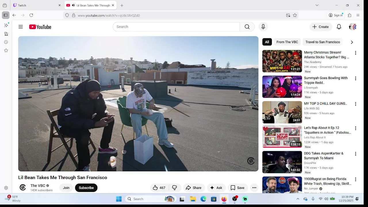The width and height of the screenshot is (368, 207).
Task: Open site tracking protection shield icon
Action: [67, 15]
